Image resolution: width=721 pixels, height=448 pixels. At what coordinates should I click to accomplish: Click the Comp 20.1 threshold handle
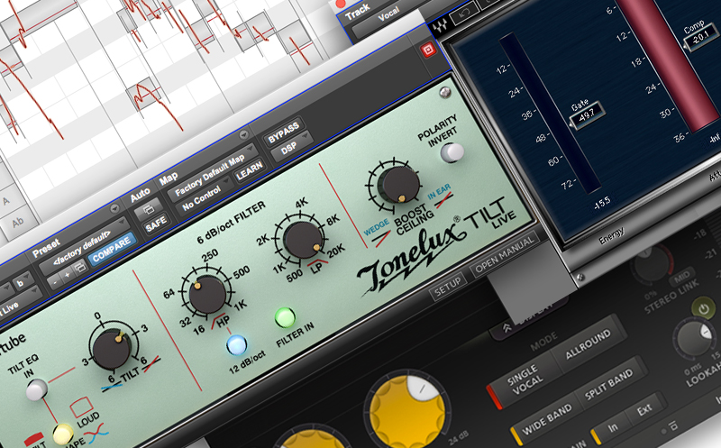[701, 39]
